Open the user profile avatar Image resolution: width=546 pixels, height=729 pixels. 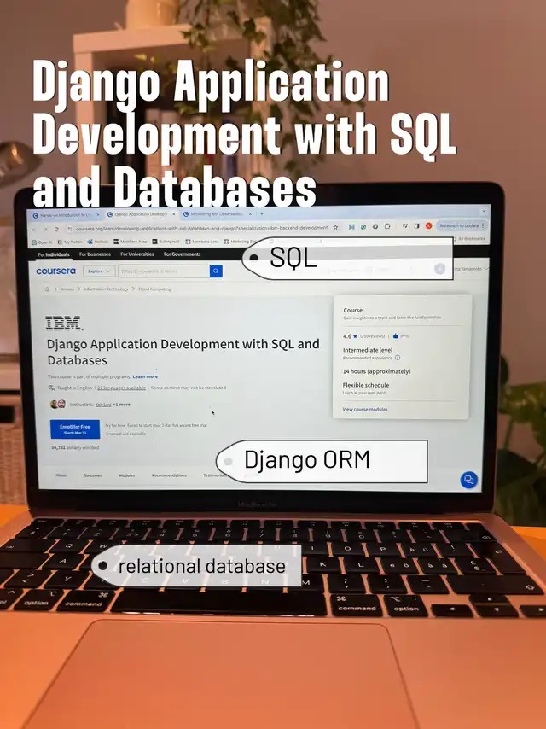[440, 269]
